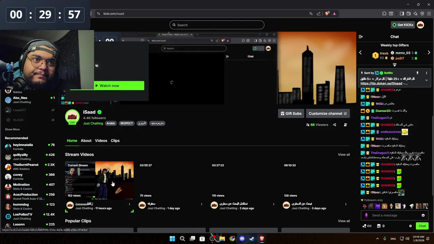The height and width of the screenshot is (244, 434).
Task: Click Gift Subs button
Action: pyautogui.click(x=291, y=114)
